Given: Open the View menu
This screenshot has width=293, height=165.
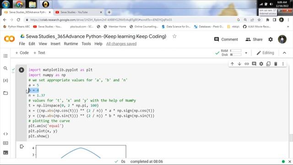Looking at the screenshot, I should (43, 44).
